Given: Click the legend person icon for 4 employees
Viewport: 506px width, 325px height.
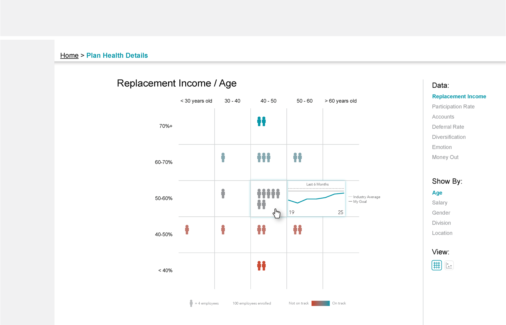Looking at the screenshot, I should tap(191, 303).
